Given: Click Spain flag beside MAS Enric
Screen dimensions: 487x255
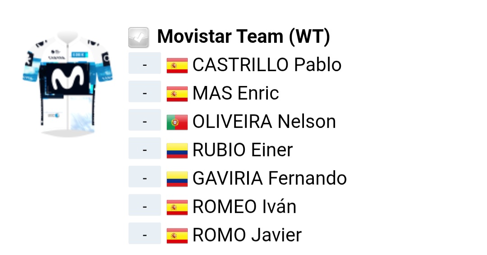Looking at the screenshot, I should (x=177, y=94).
